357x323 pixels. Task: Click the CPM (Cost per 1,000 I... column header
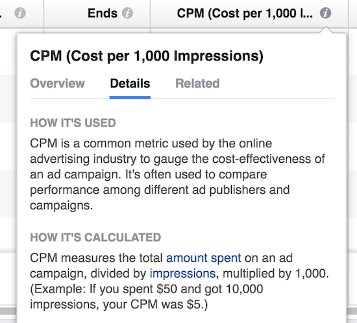point(245,13)
